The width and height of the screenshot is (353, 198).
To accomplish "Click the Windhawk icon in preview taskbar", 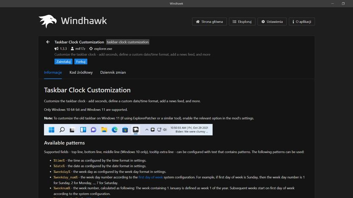I will (x=135, y=129).
